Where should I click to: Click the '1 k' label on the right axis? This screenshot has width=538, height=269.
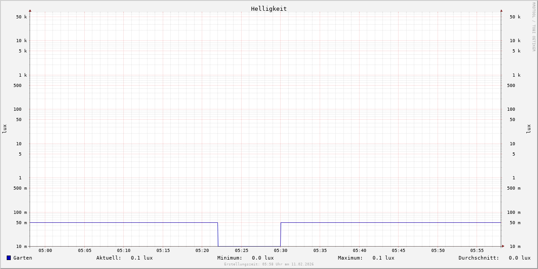click(516, 75)
